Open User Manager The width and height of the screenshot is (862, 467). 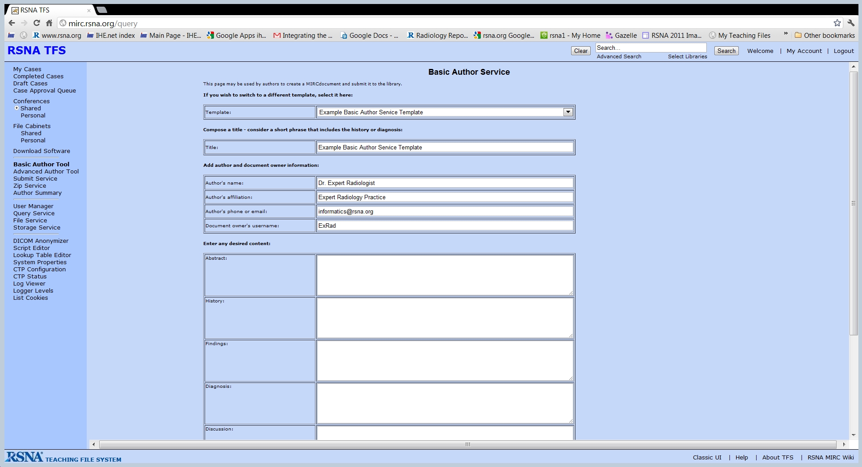point(33,206)
